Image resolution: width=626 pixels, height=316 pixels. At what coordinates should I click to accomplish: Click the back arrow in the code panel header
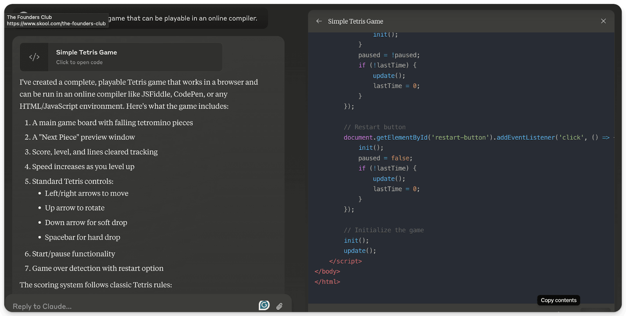pos(319,21)
